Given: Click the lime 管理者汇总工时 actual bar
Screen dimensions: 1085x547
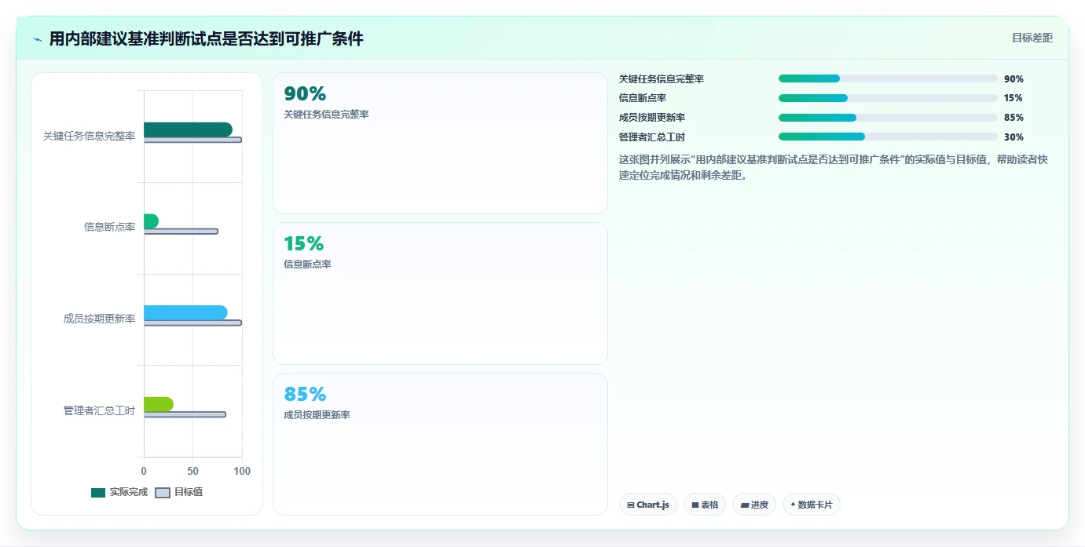Looking at the screenshot, I should pyautogui.click(x=159, y=404).
